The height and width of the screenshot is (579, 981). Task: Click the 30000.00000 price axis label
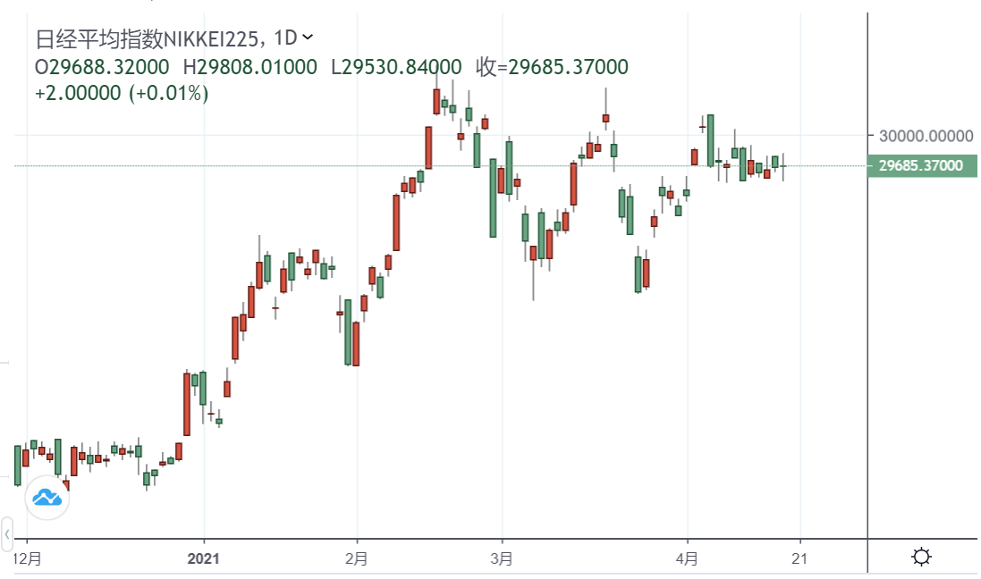point(925,136)
